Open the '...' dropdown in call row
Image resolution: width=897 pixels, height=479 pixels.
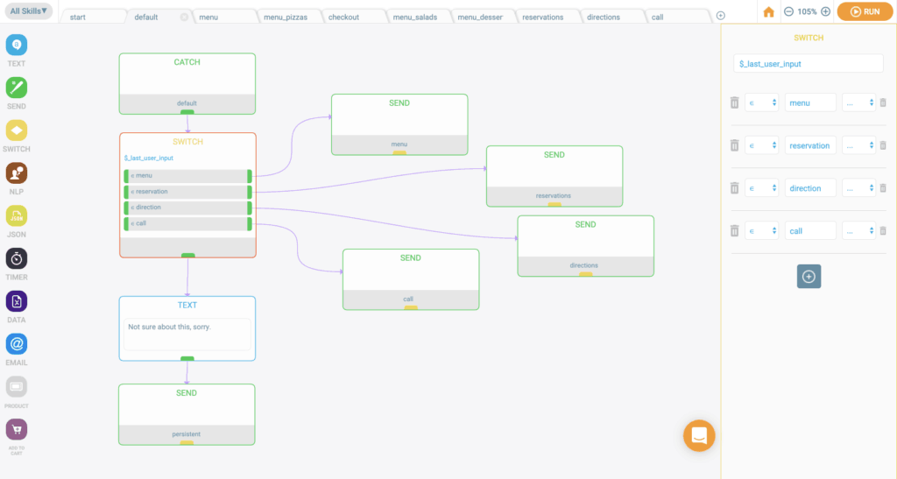coord(858,231)
